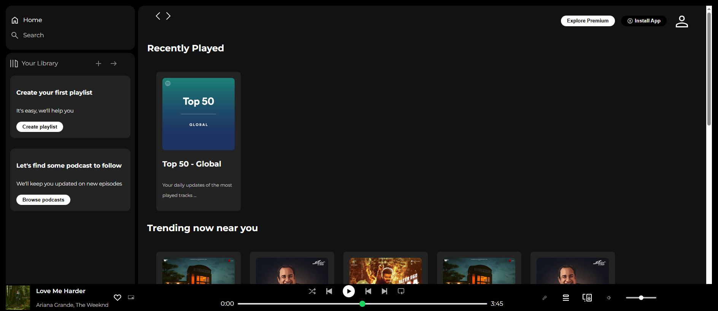The height and width of the screenshot is (311, 718).
Task: Play the current track
Action: pyautogui.click(x=349, y=291)
